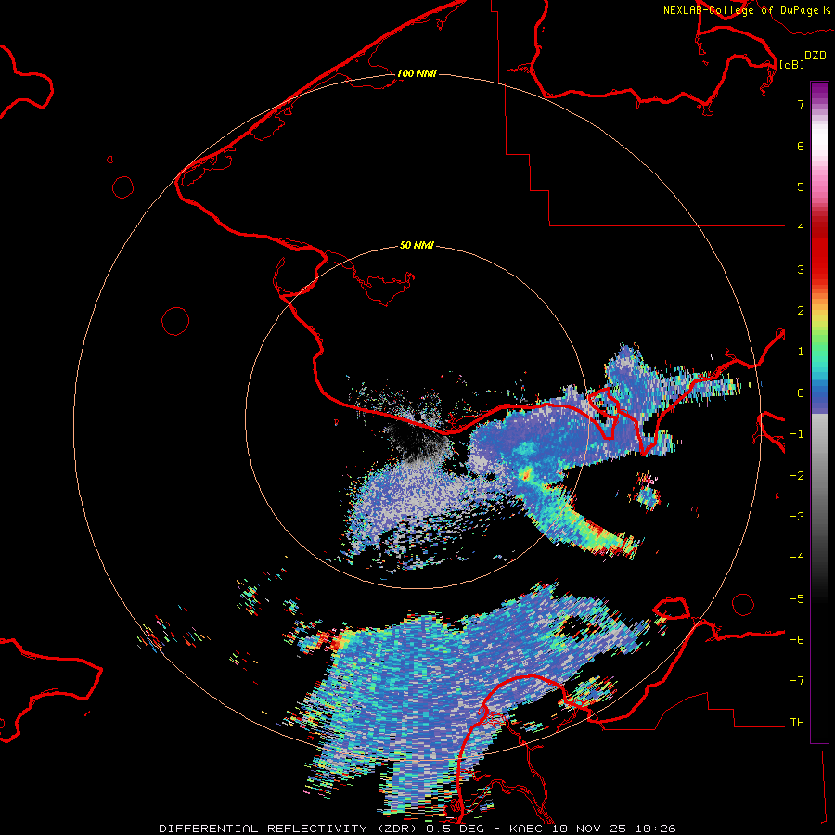Click the DZD product label
The image size is (835, 835).
tap(816, 56)
